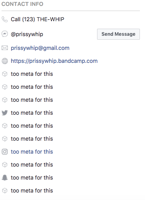The image size is (145, 200).
Task: Click the Messenger icon beside @prissywhip
Action: tap(5, 34)
